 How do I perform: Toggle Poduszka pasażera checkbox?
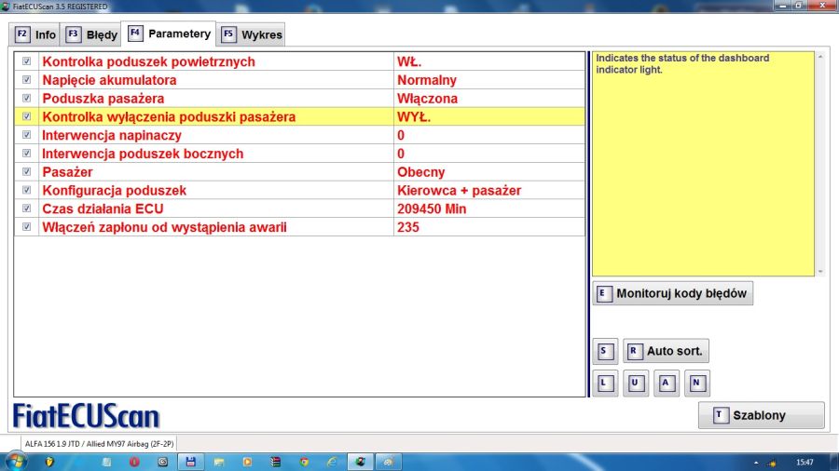[26, 99]
